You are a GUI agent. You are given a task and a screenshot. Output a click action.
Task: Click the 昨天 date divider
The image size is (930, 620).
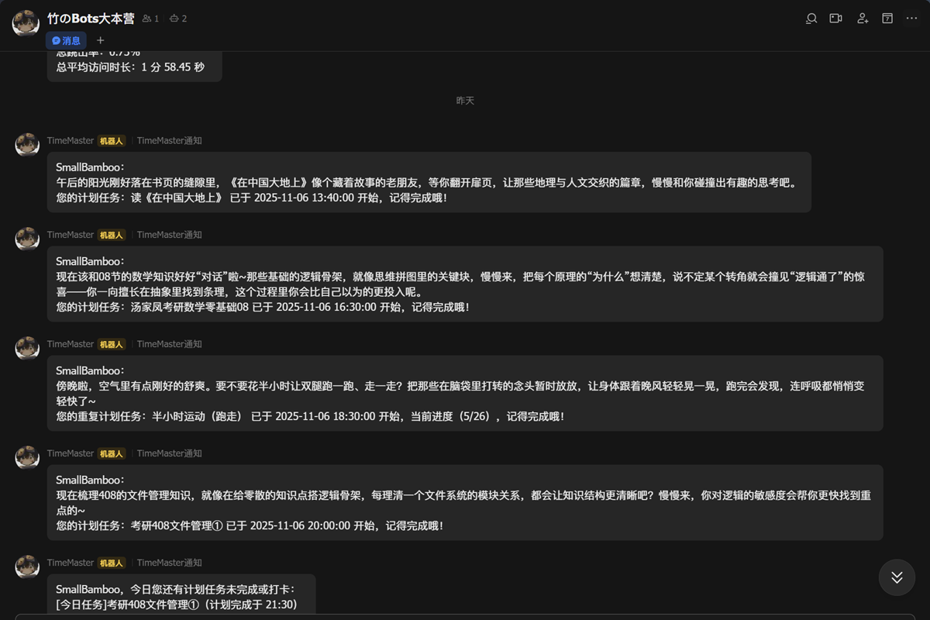click(465, 100)
